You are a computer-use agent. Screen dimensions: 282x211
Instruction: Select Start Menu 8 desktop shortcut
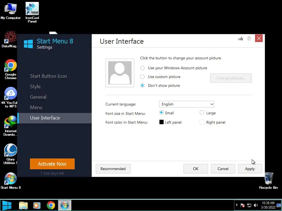tap(11, 181)
